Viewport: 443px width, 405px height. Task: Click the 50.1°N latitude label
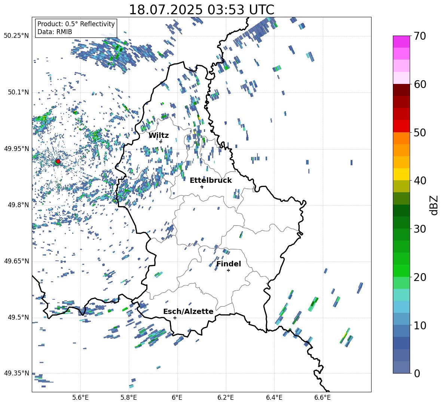pyautogui.click(x=18, y=92)
